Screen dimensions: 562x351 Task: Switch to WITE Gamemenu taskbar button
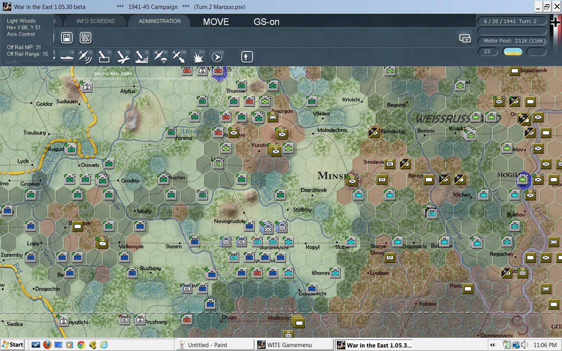coord(294,345)
